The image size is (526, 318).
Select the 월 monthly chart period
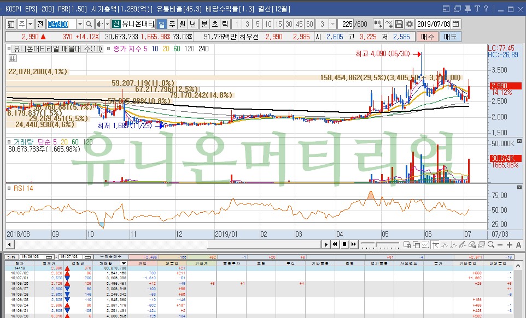pos(182,24)
